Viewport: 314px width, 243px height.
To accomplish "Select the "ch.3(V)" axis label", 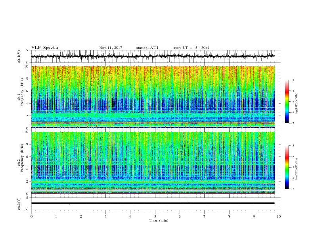I will click(19, 204).
